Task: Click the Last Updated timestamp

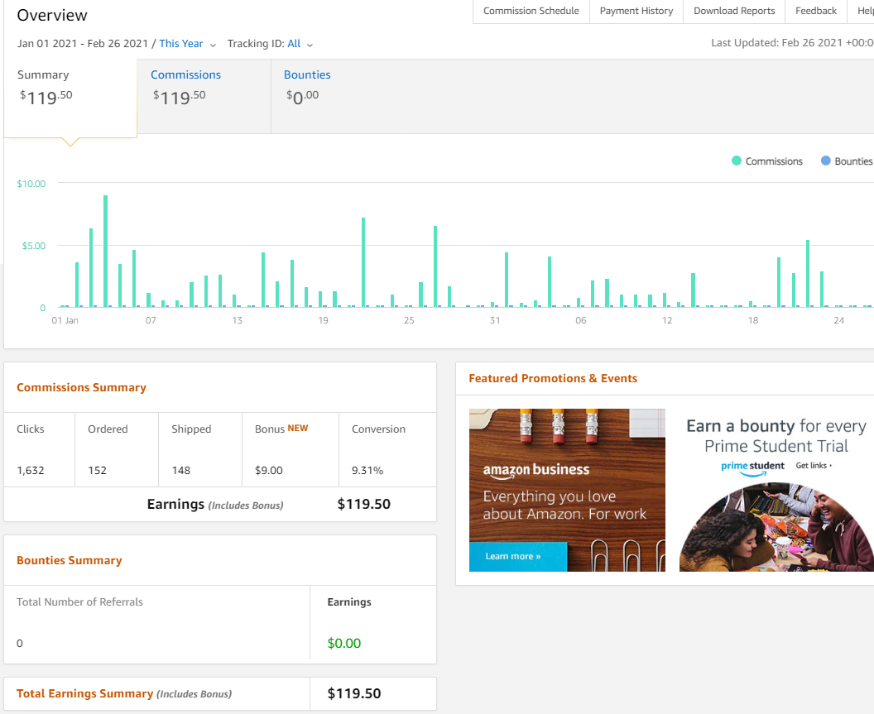Action: click(x=792, y=42)
